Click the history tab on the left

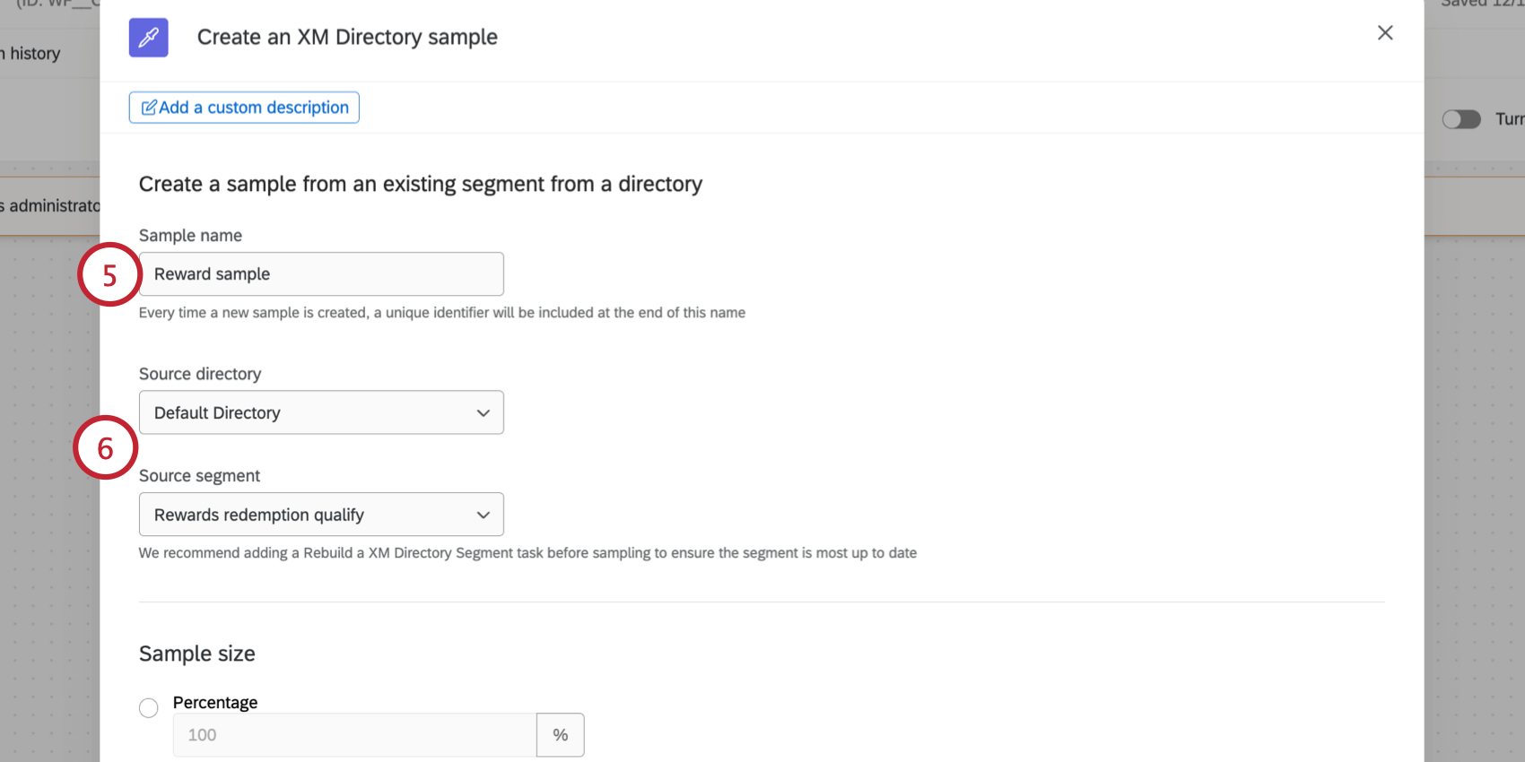pos(32,53)
